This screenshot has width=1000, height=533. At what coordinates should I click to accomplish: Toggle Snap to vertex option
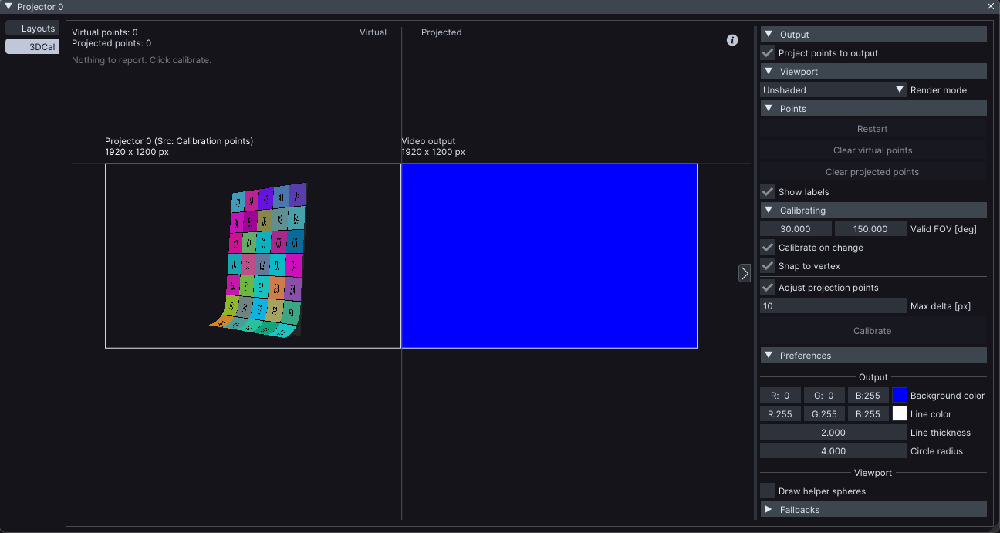768,266
